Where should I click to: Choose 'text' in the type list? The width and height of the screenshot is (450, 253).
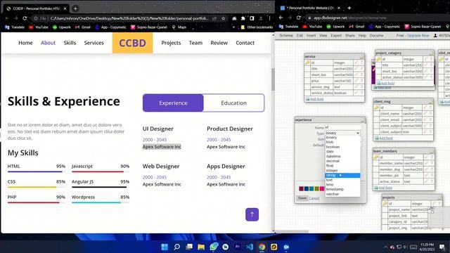click(329, 180)
